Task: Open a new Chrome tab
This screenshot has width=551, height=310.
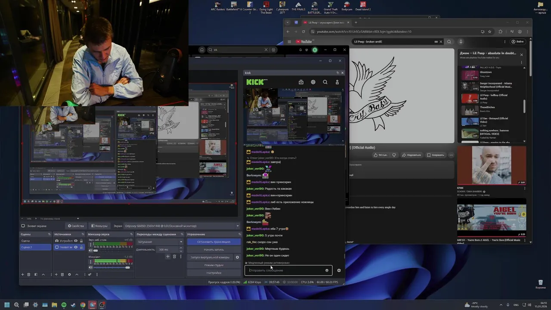Action: [356, 22]
